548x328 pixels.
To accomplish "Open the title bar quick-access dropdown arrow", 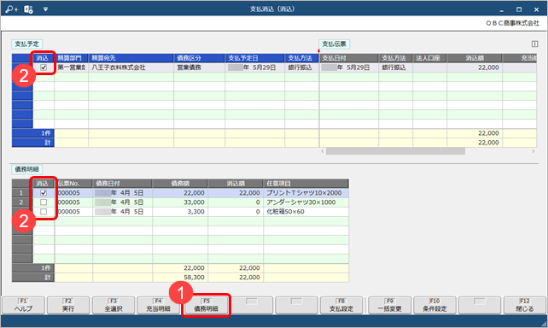I will [45, 9].
